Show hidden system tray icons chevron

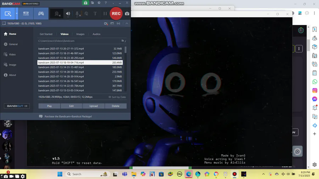(x=263, y=174)
